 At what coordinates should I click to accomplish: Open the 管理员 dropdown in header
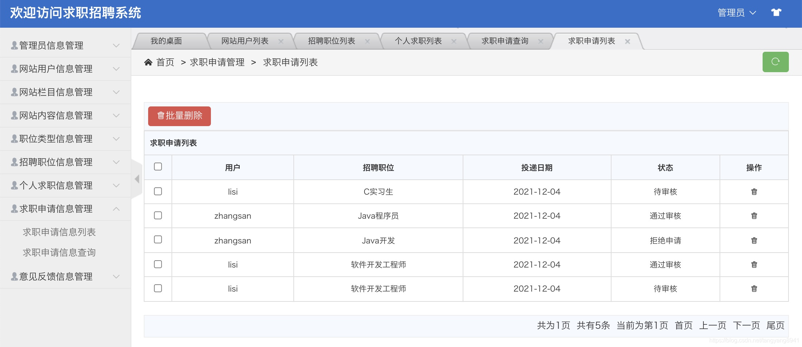737,13
